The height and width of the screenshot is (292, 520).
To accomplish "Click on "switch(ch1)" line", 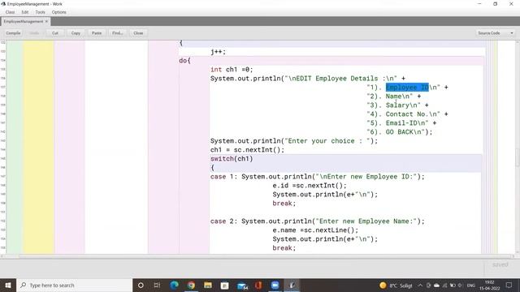I will 232,159.
